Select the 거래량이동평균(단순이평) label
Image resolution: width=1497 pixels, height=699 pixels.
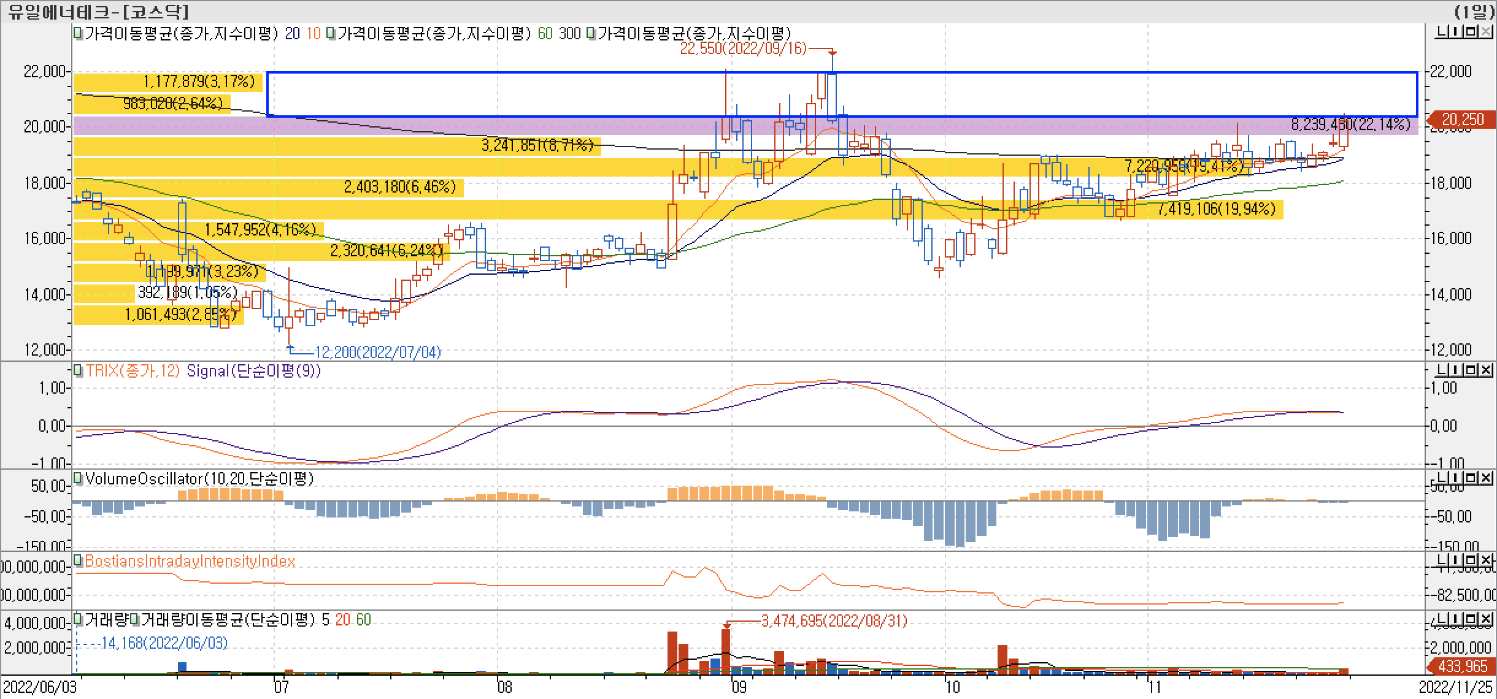click(227, 619)
